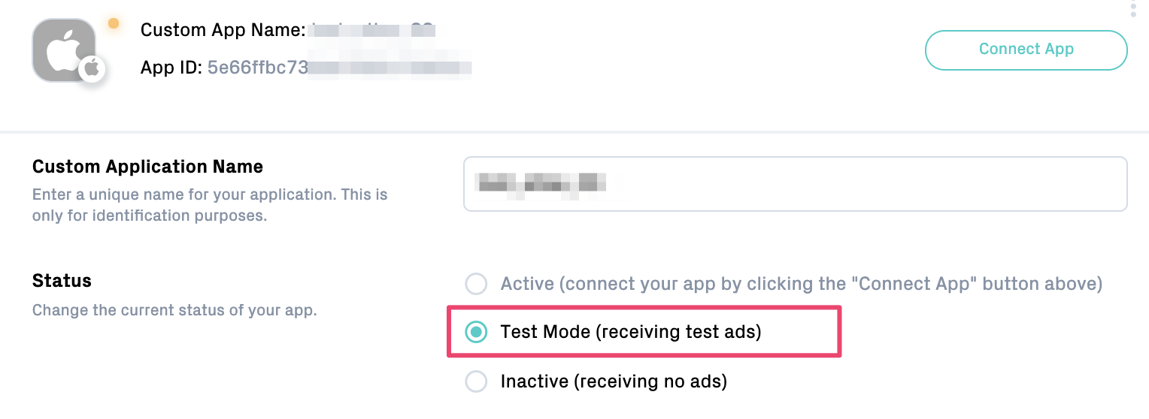Click the Active connect your app label
Screen dimensions: 1149x419
pos(802,284)
